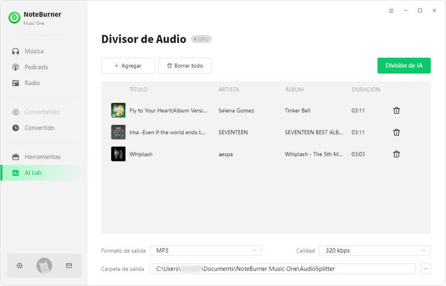Open the hamburger menu in title bar
The width and height of the screenshot is (446, 286).
(391, 11)
